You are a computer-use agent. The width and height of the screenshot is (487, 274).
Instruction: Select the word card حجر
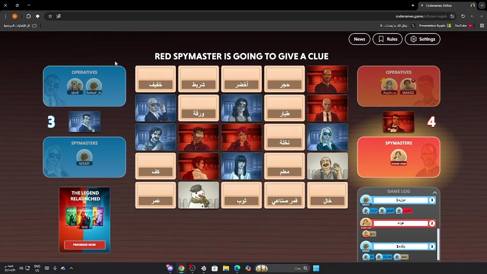284,79
